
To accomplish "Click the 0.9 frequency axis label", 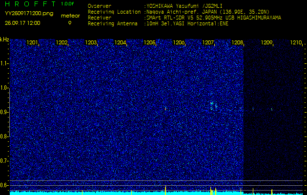I will coord(4,112).
